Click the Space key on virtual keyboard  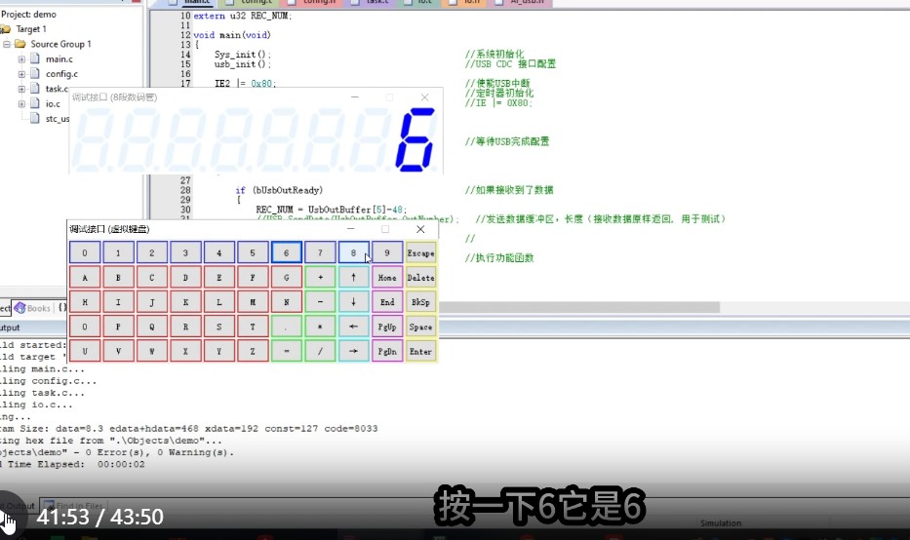pos(420,327)
